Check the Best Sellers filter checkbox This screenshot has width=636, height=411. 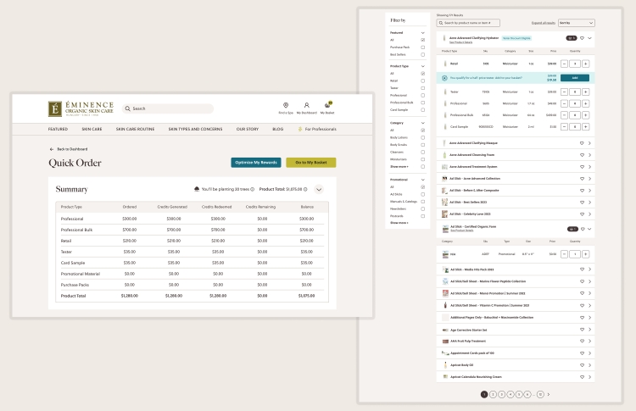tap(422, 55)
